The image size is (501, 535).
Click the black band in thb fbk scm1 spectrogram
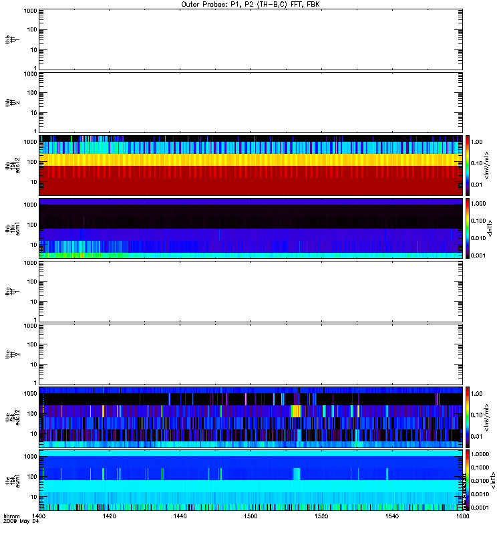[251, 217]
